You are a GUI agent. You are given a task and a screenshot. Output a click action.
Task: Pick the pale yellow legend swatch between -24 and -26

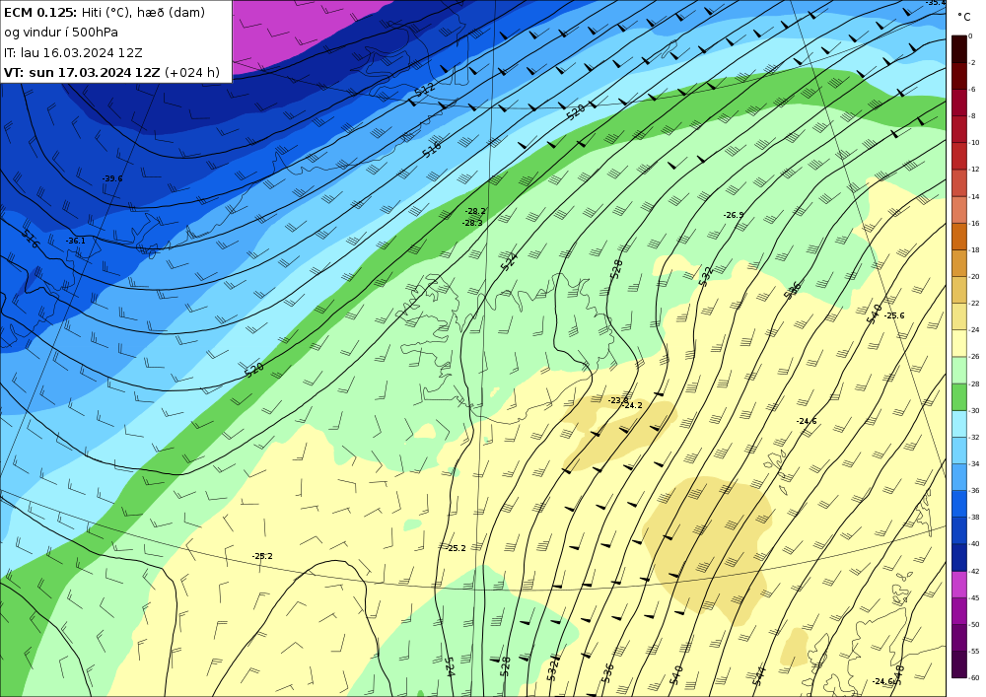click(959, 343)
